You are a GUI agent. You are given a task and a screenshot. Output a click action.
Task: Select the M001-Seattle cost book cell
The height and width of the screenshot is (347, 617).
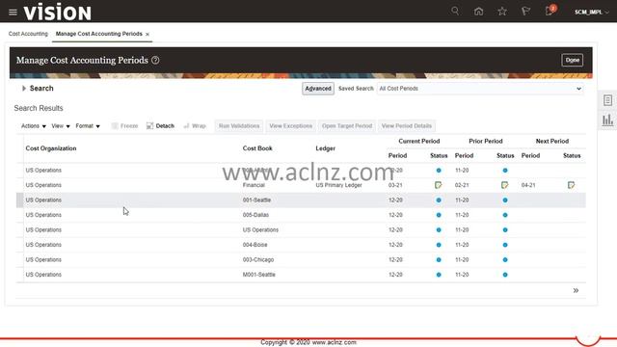coord(259,275)
